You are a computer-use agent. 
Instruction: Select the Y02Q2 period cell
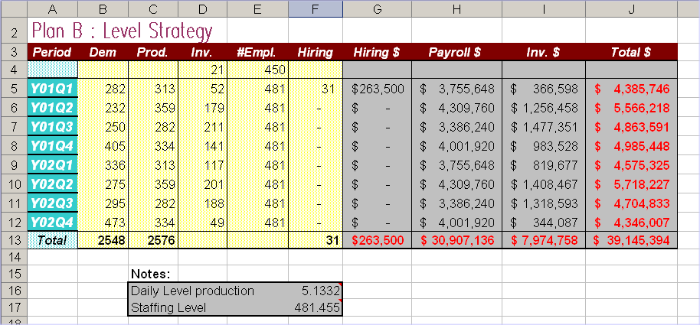point(52,184)
